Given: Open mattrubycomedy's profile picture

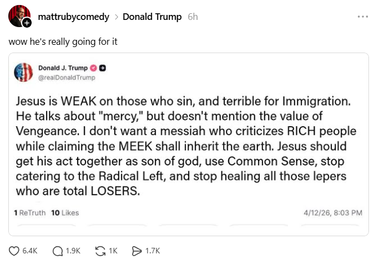Looking at the screenshot, I should click(18, 17).
